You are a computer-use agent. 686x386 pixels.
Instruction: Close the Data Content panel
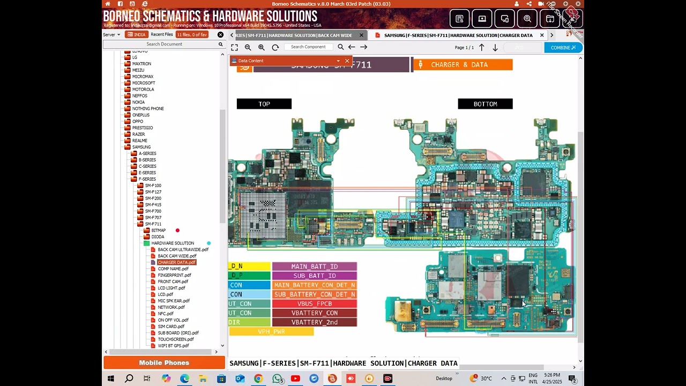point(347,61)
